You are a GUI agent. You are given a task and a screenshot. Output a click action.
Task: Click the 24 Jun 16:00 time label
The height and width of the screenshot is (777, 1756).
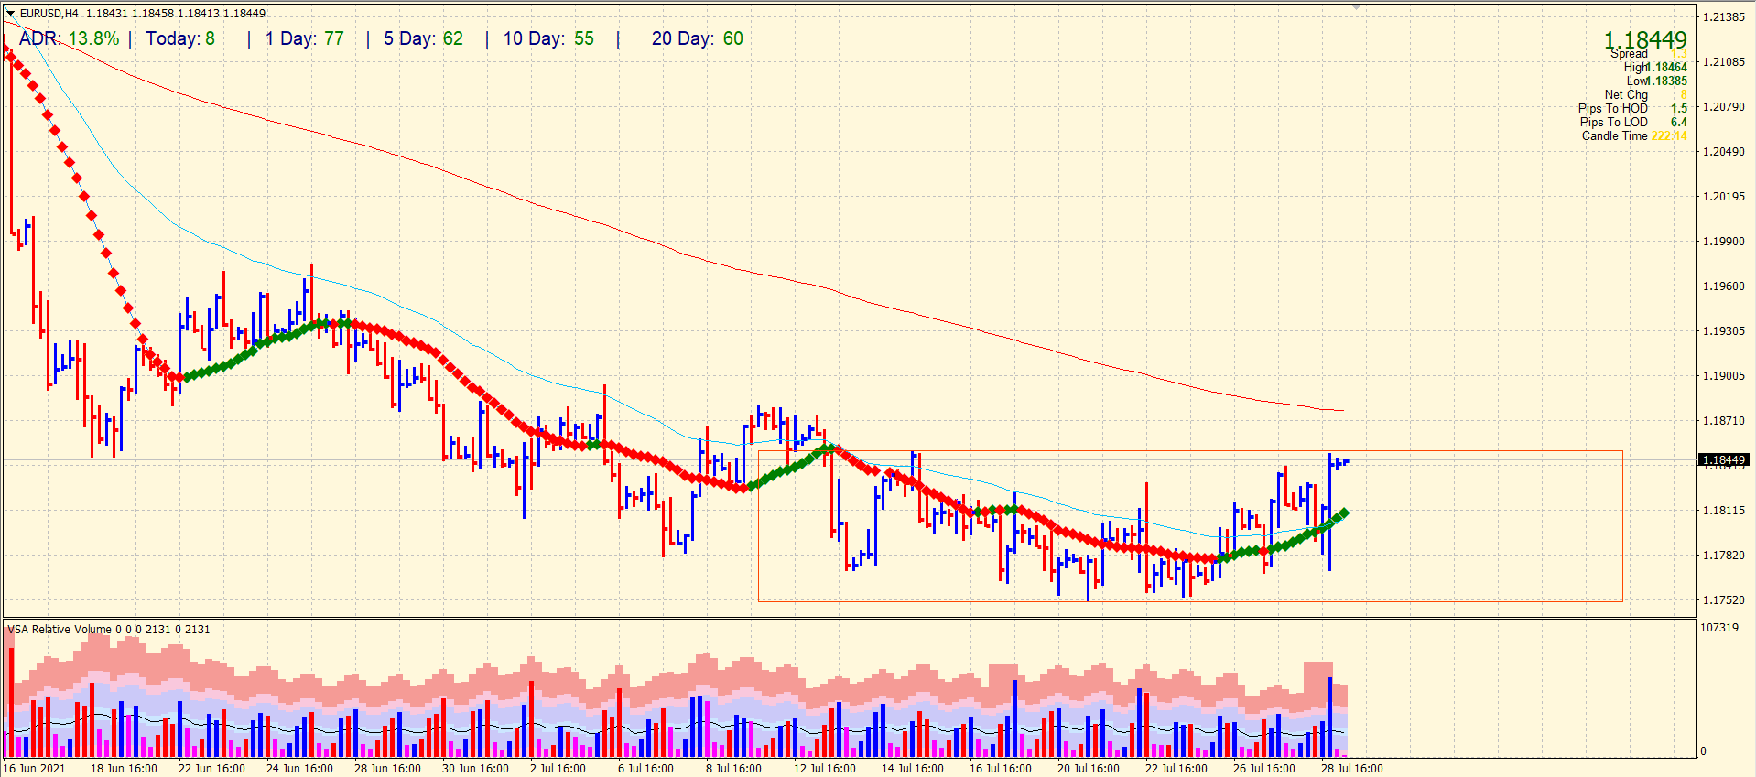[299, 769]
